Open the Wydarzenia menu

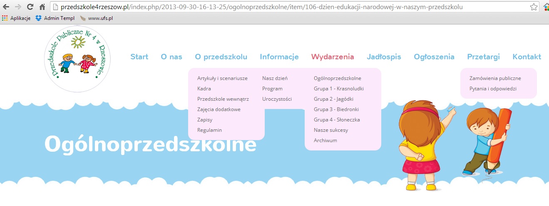click(x=333, y=57)
